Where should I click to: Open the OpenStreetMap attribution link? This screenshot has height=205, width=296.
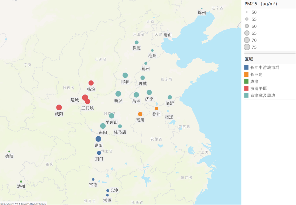(32, 204)
